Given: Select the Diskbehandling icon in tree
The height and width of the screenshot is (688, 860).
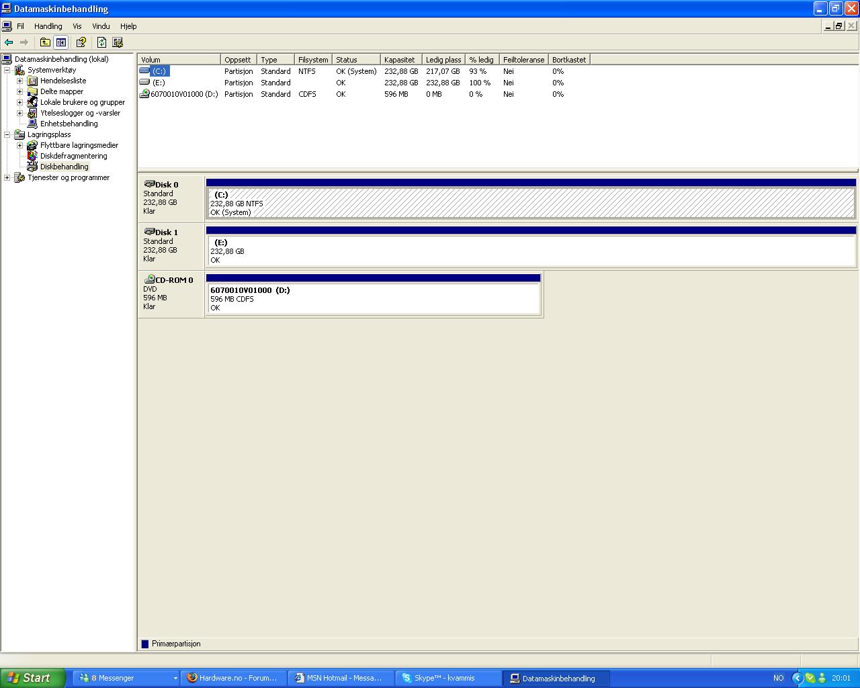Looking at the screenshot, I should tap(32, 167).
